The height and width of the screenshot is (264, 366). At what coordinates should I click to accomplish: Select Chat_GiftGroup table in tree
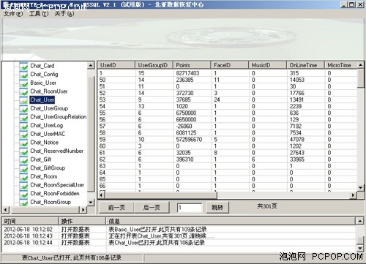(x=48, y=168)
